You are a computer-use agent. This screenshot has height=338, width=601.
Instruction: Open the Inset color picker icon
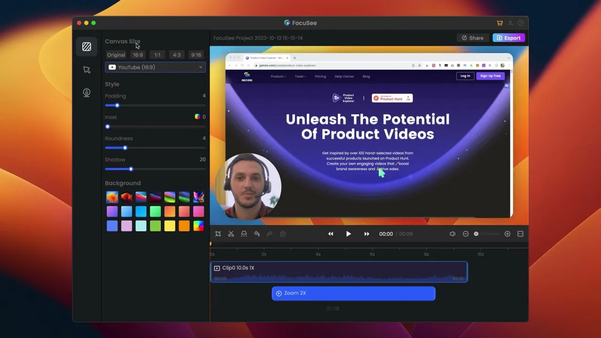[x=197, y=117]
